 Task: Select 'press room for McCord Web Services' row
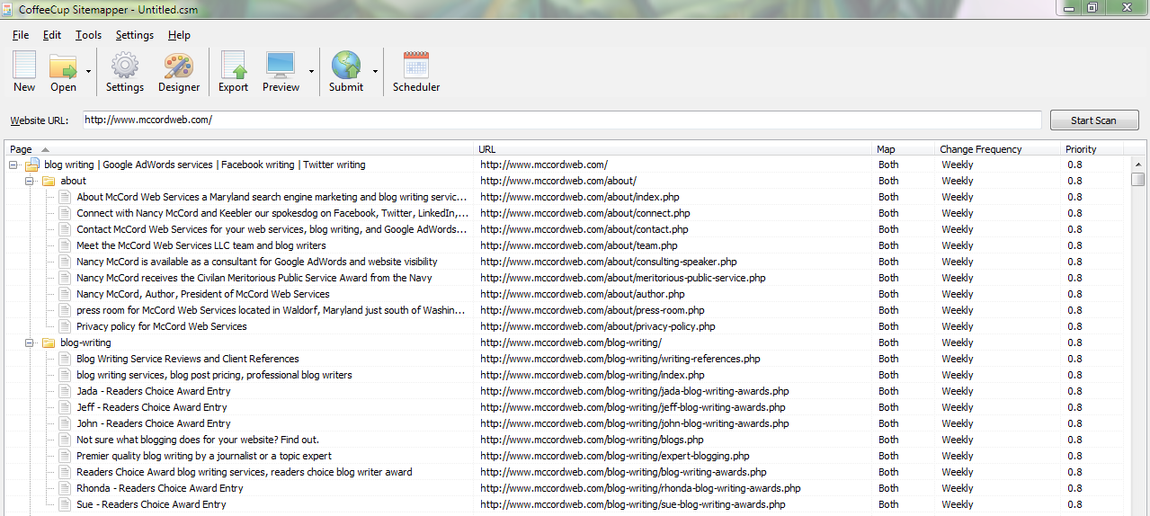(x=567, y=310)
